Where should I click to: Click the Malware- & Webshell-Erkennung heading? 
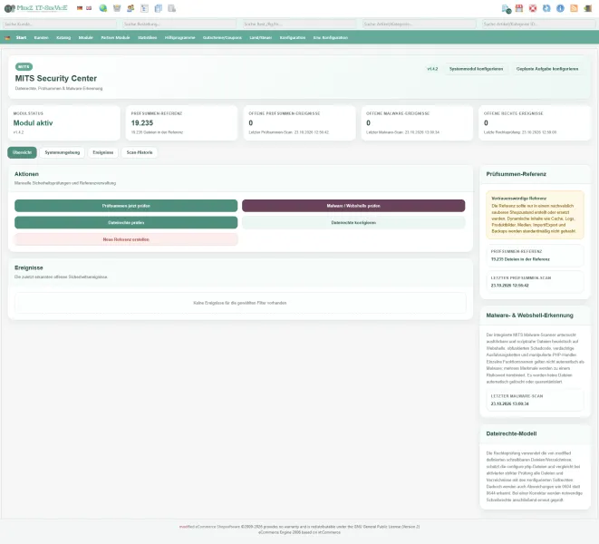[x=529, y=316]
